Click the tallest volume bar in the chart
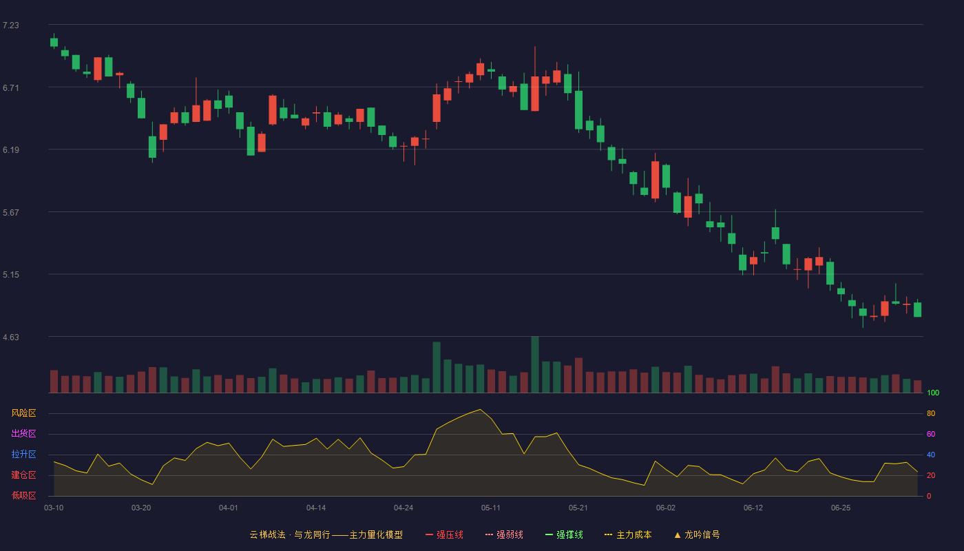Image resolution: width=964 pixels, height=551 pixels. point(535,364)
